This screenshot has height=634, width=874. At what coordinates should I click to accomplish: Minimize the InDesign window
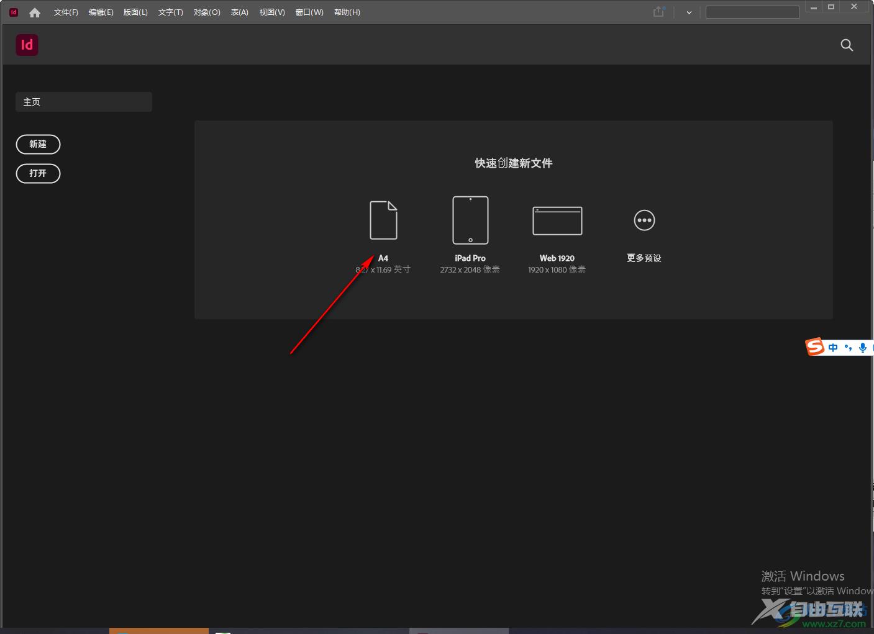pyautogui.click(x=813, y=7)
